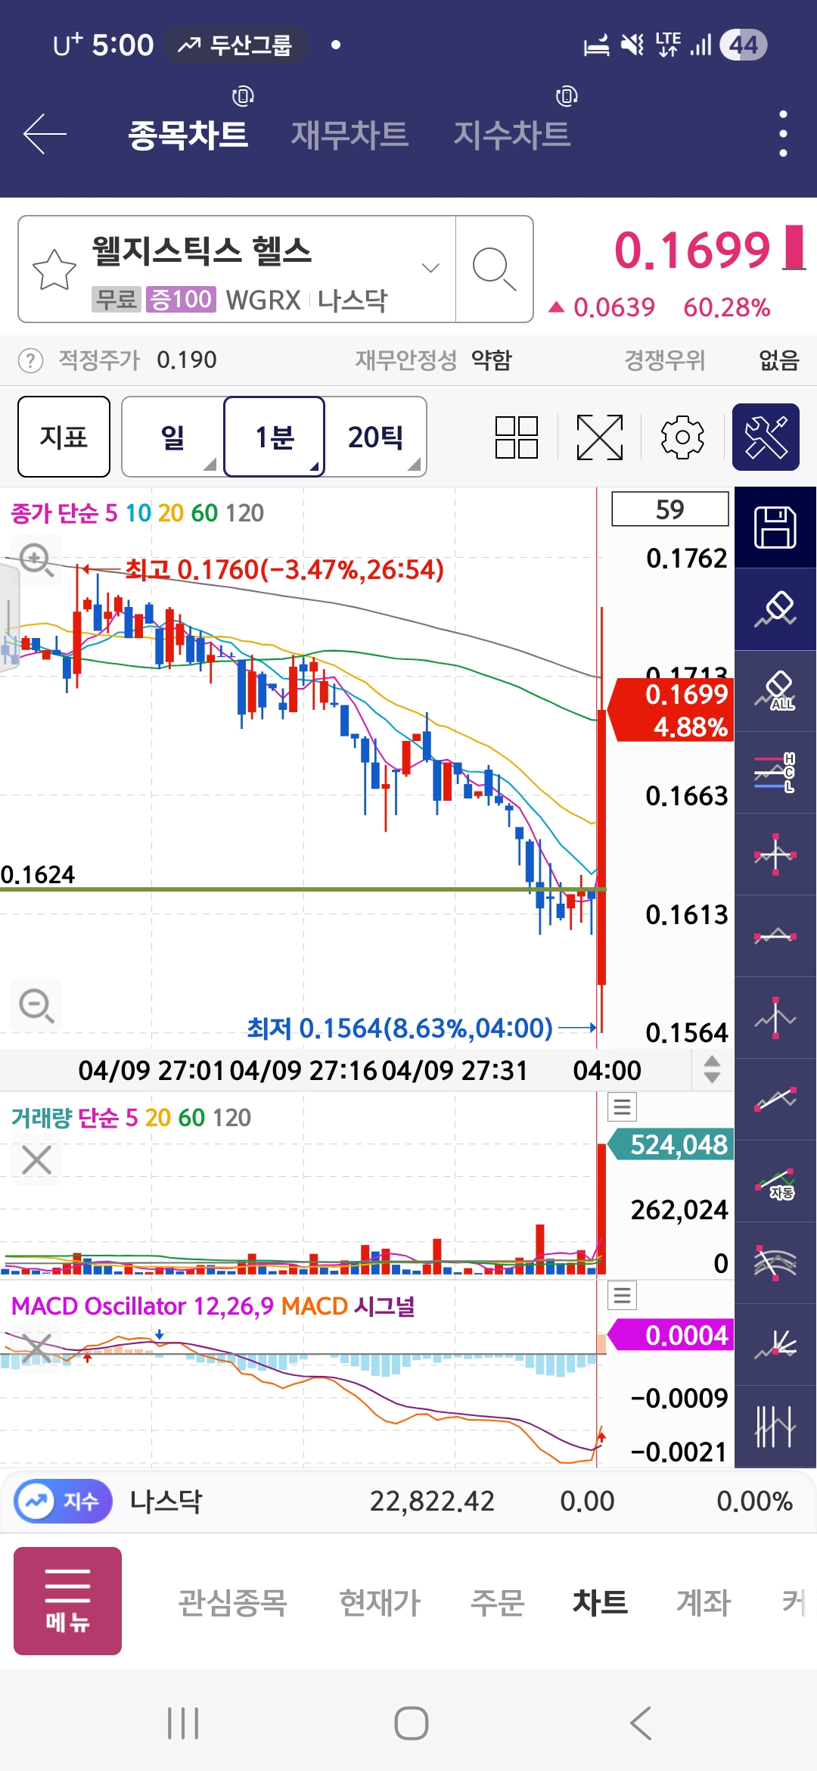Select the eraser tool to delete a drawing
This screenshot has width=817, height=1771.
(775, 609)
